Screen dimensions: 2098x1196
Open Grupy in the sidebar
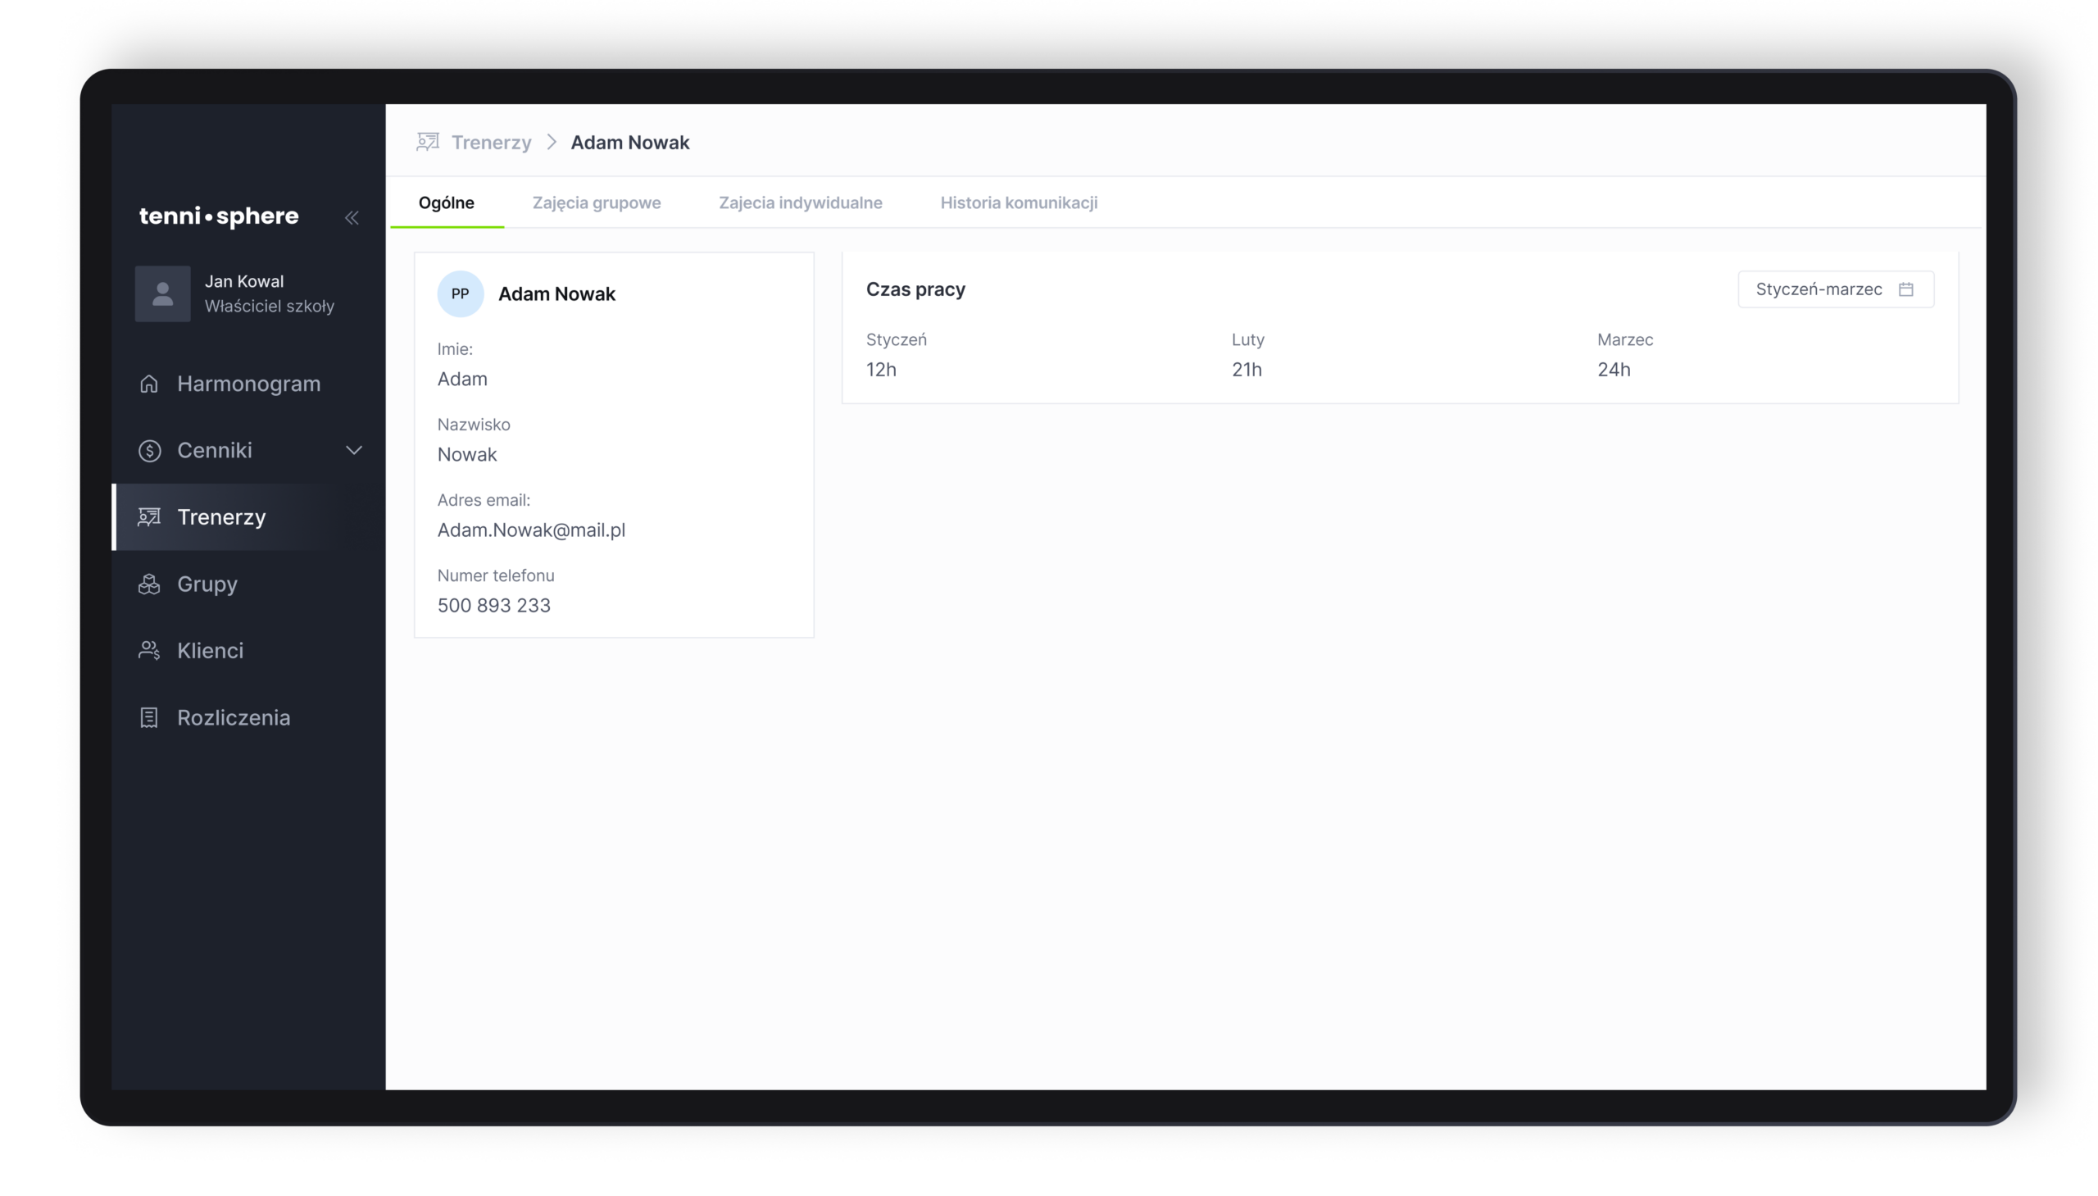[x=248, y=584]
